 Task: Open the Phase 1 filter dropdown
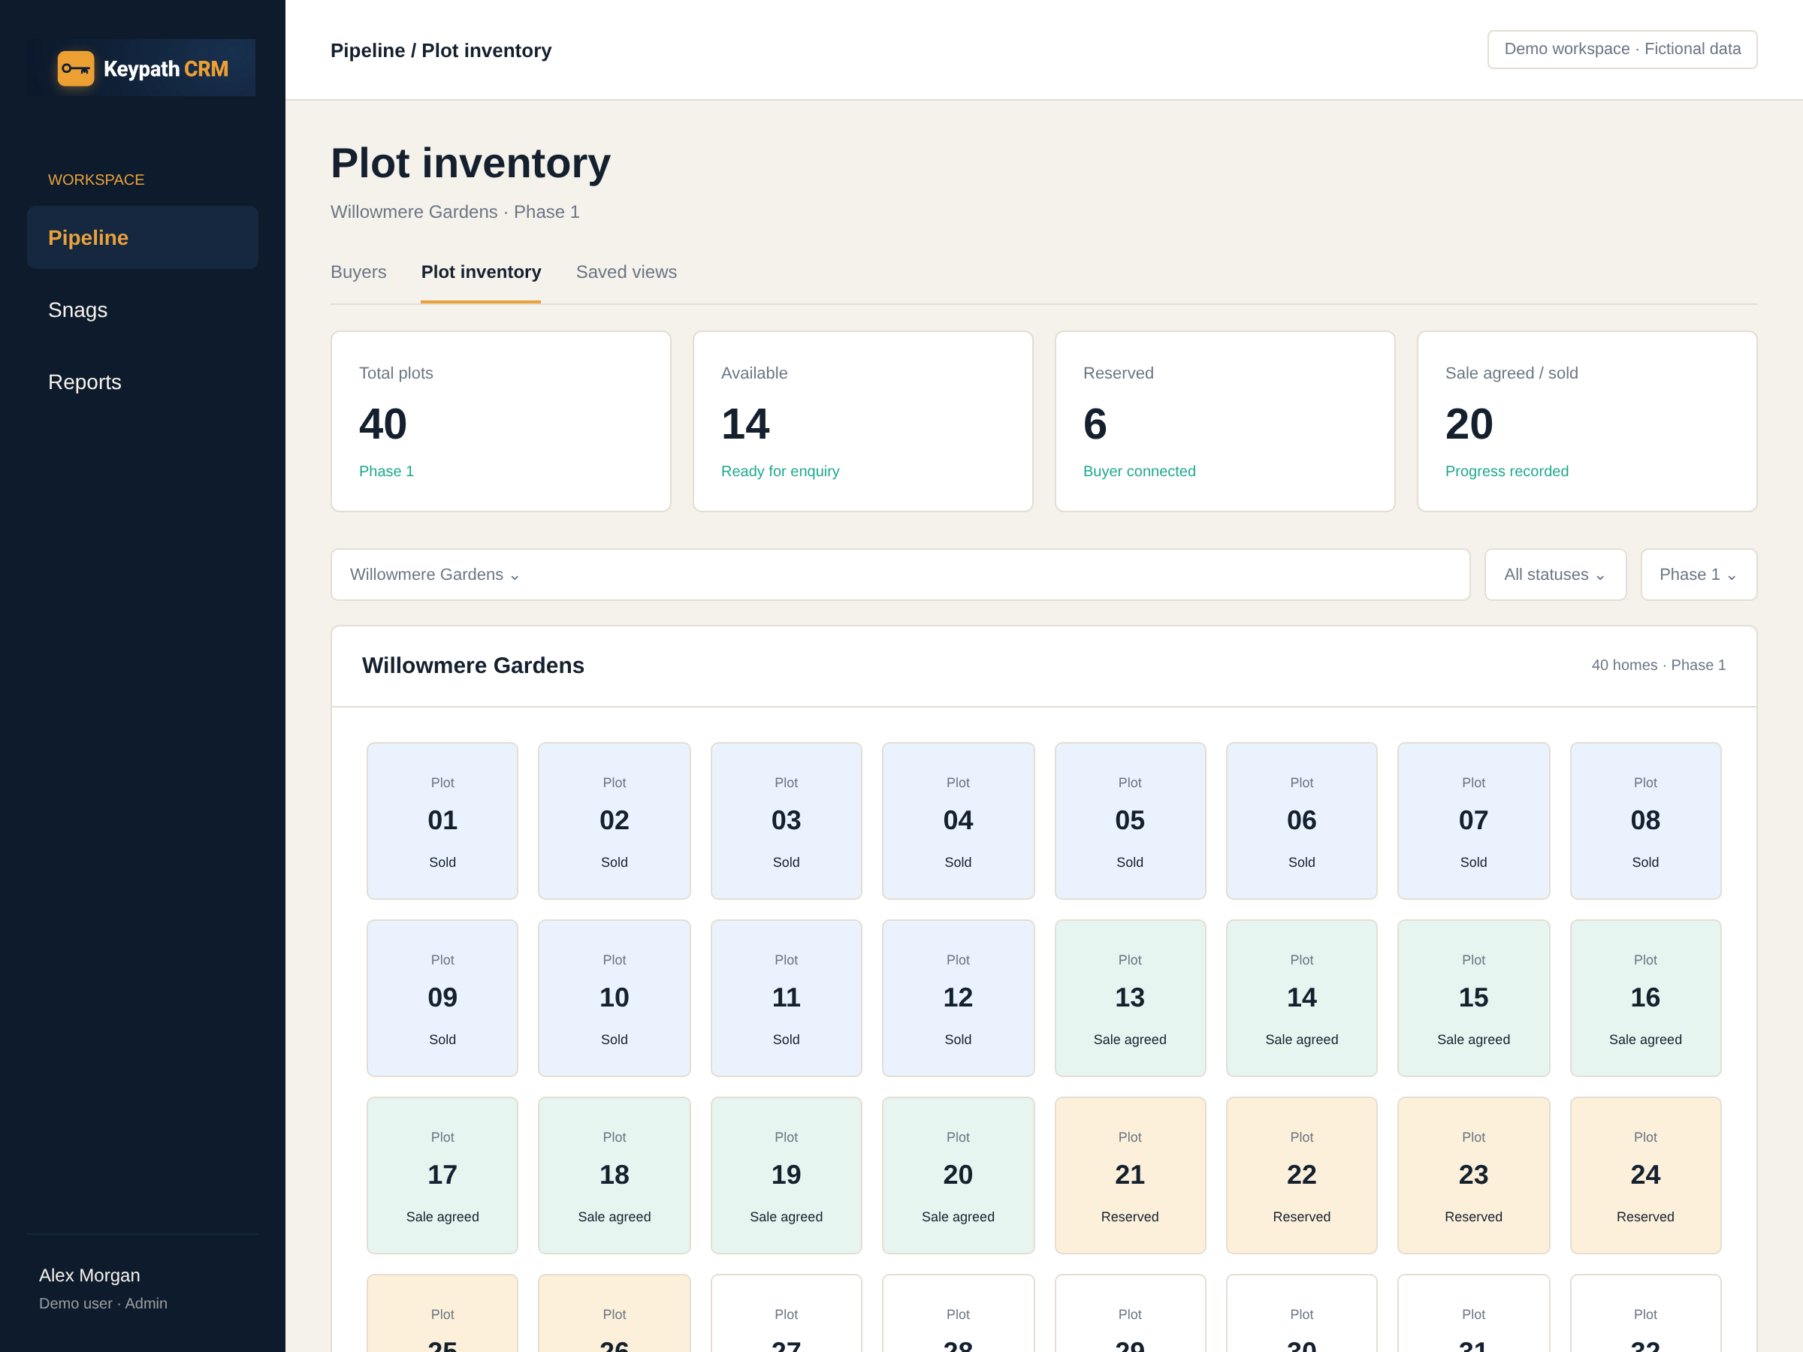(x=1699, y=575)
